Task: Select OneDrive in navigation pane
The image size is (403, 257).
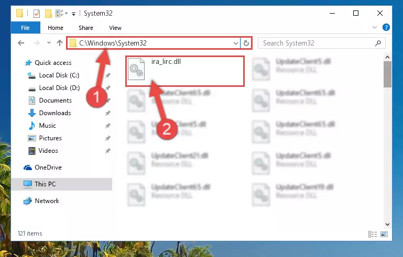Action: (48, 167)
